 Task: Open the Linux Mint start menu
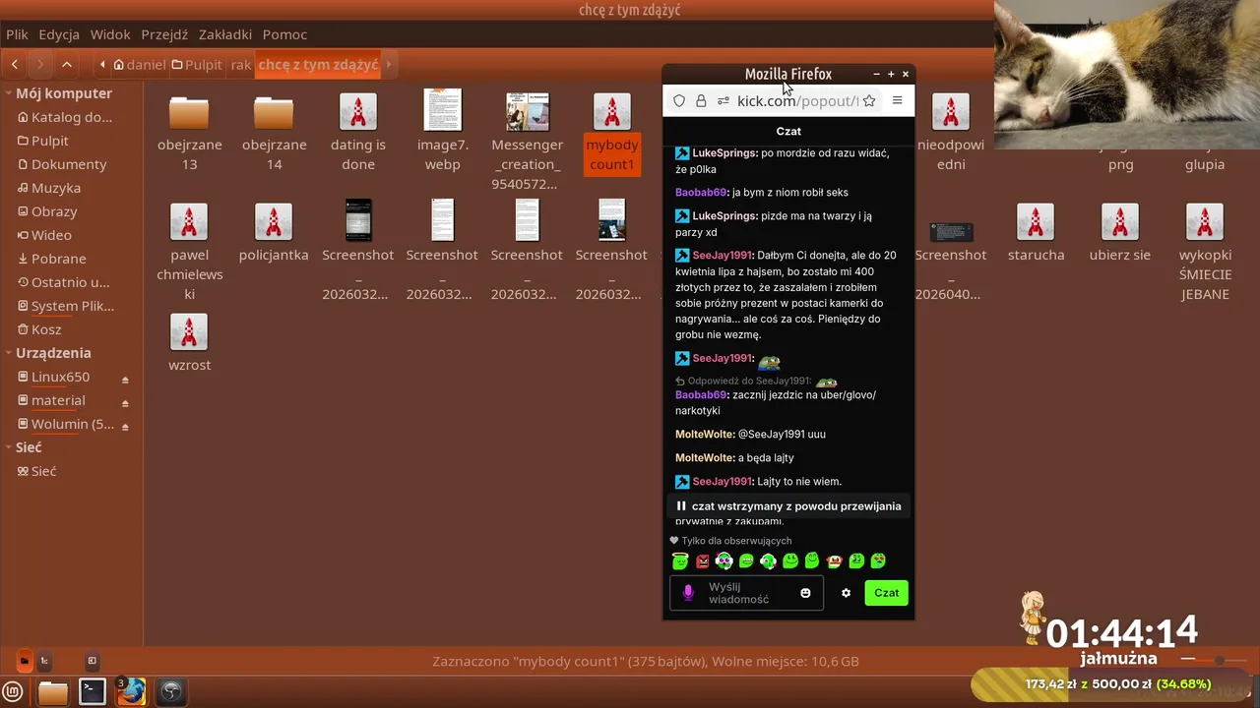tap(13, 692)
